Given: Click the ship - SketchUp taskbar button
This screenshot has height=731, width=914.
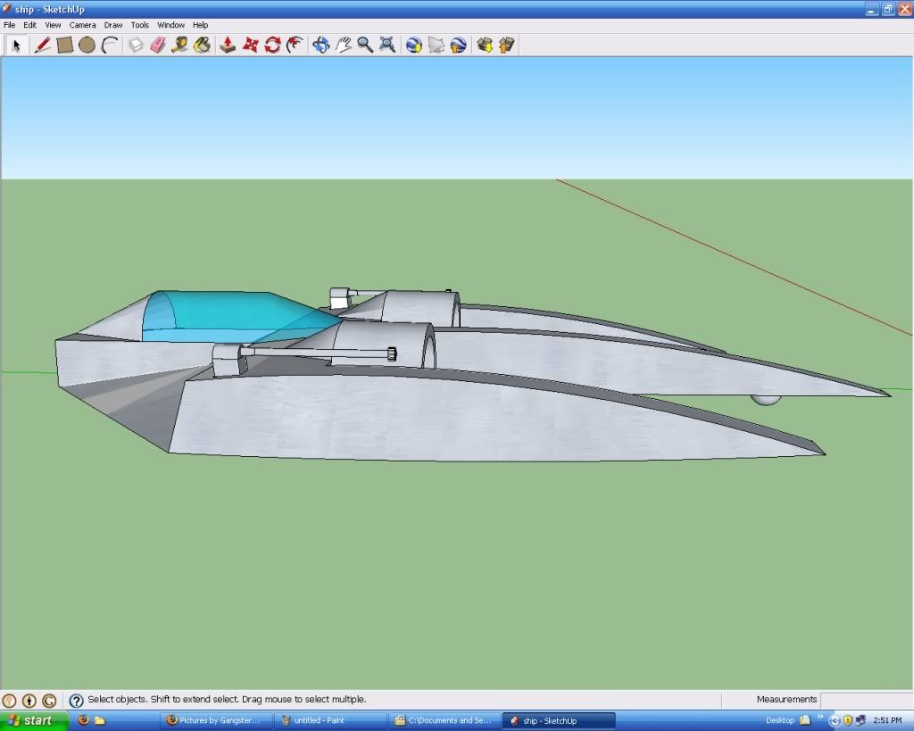Looking at the screenshot, I should pos(559,720).
